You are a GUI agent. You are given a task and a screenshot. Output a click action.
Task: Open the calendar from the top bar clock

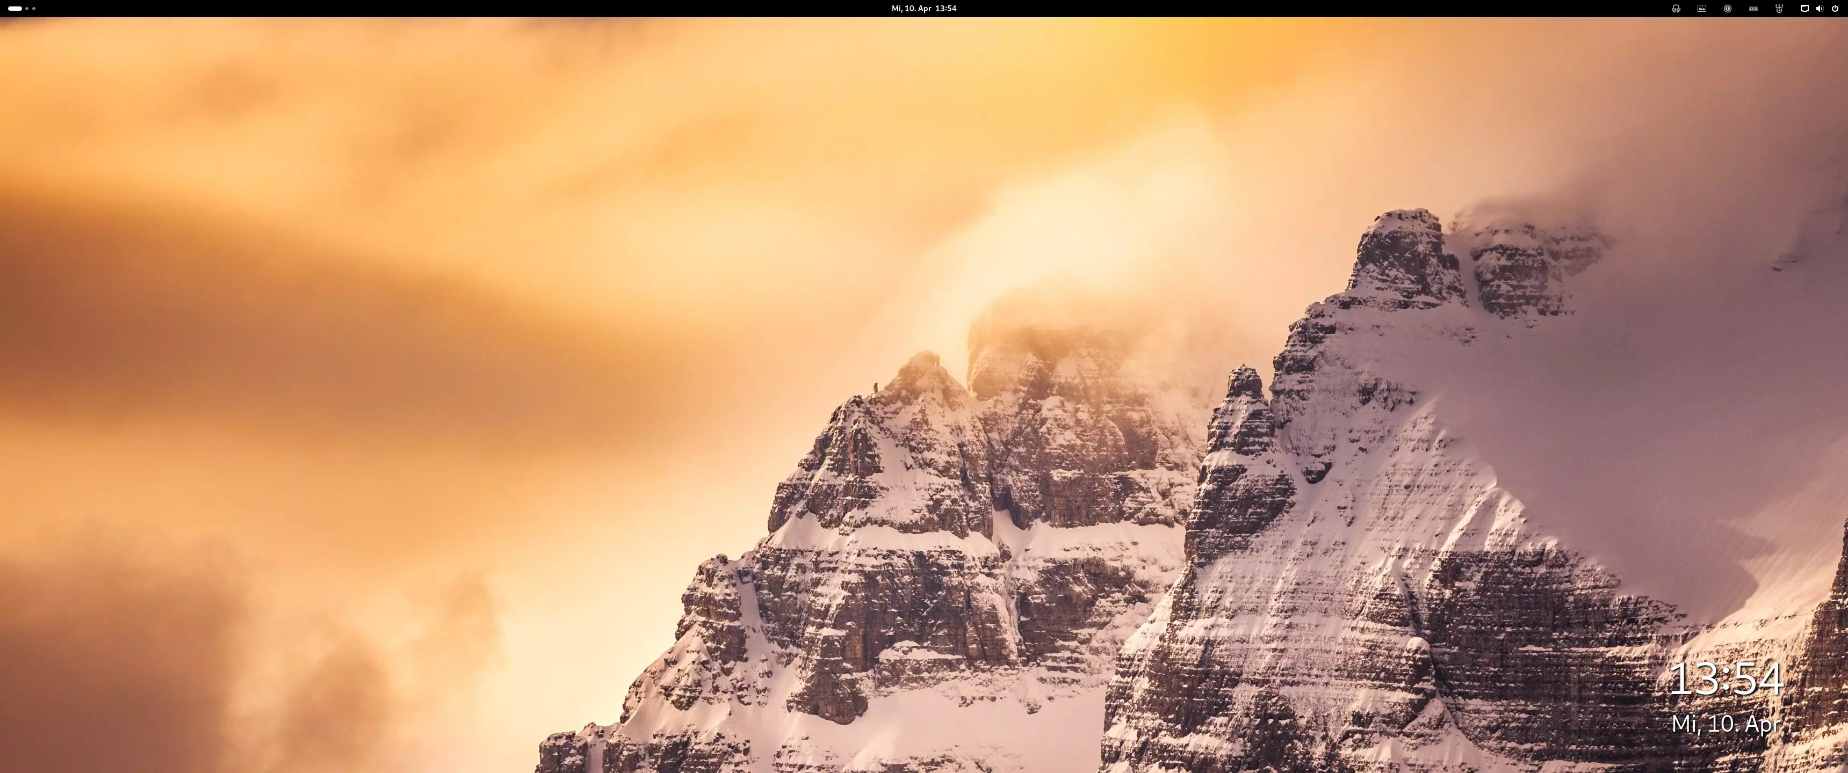(x=923, y=9)
